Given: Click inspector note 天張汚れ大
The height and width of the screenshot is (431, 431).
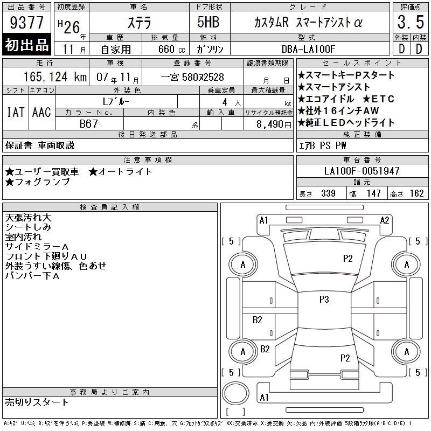Looking at the screenshot, I should (29, 218).
